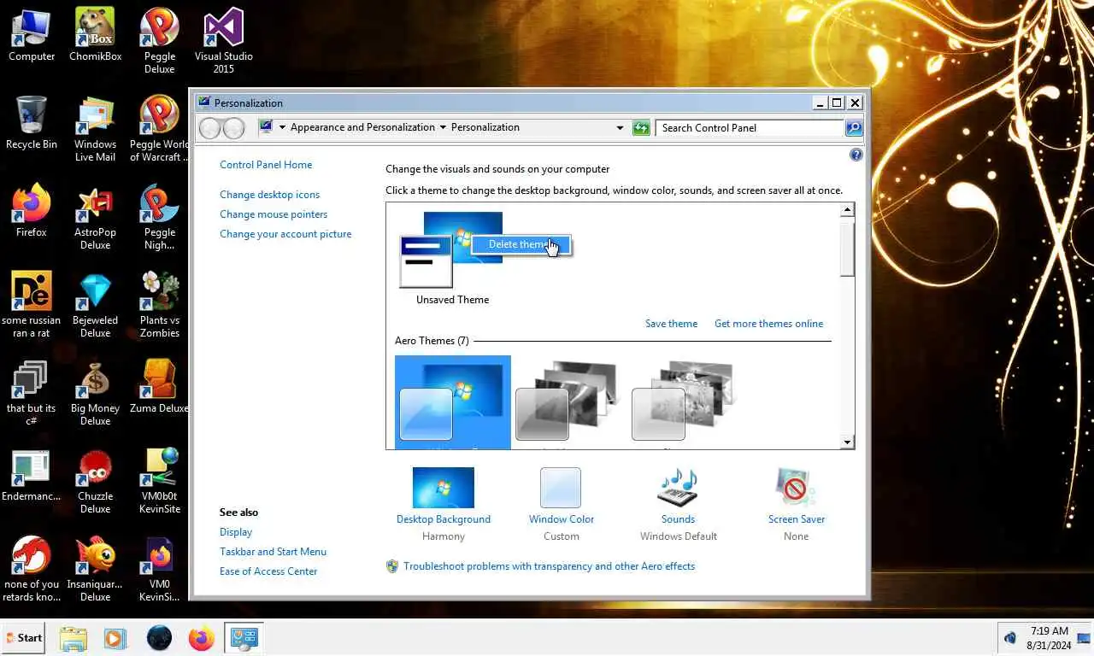Open Taskbar and Start Menu link
This screenshot has height=656, width=1094.
click(273, 552)
